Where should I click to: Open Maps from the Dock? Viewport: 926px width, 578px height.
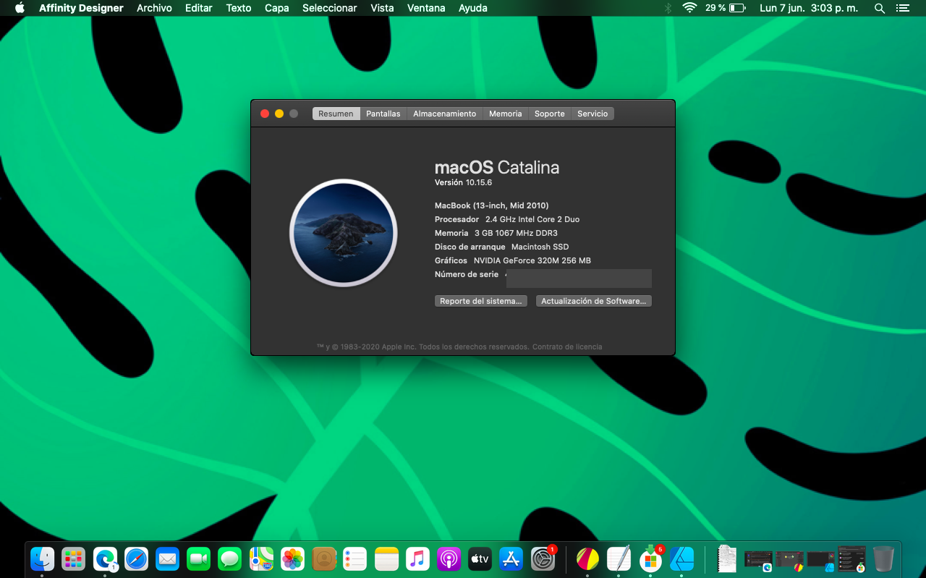[x=261, y=558]
